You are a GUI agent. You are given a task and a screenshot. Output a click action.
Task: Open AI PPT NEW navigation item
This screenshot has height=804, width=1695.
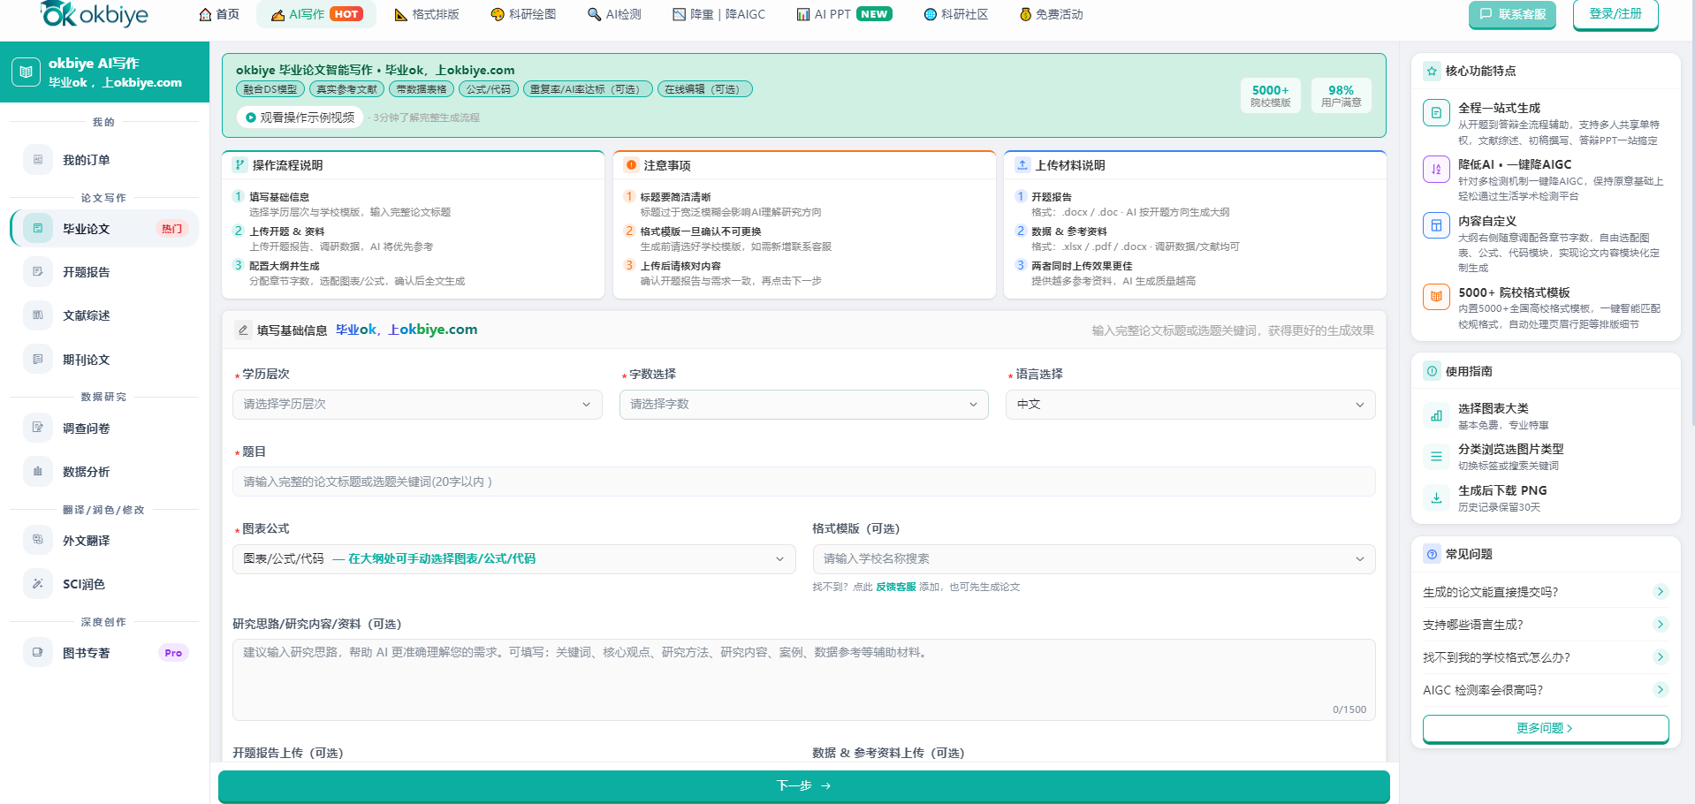[x=845, y=14]
